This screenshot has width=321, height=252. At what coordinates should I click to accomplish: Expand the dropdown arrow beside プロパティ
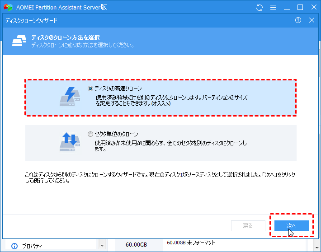coord(102,245)
